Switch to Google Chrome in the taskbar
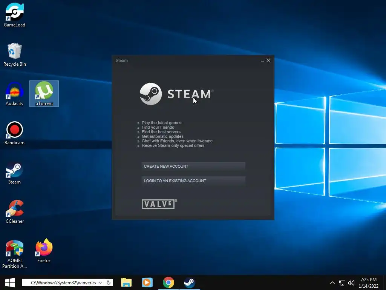 168,282
